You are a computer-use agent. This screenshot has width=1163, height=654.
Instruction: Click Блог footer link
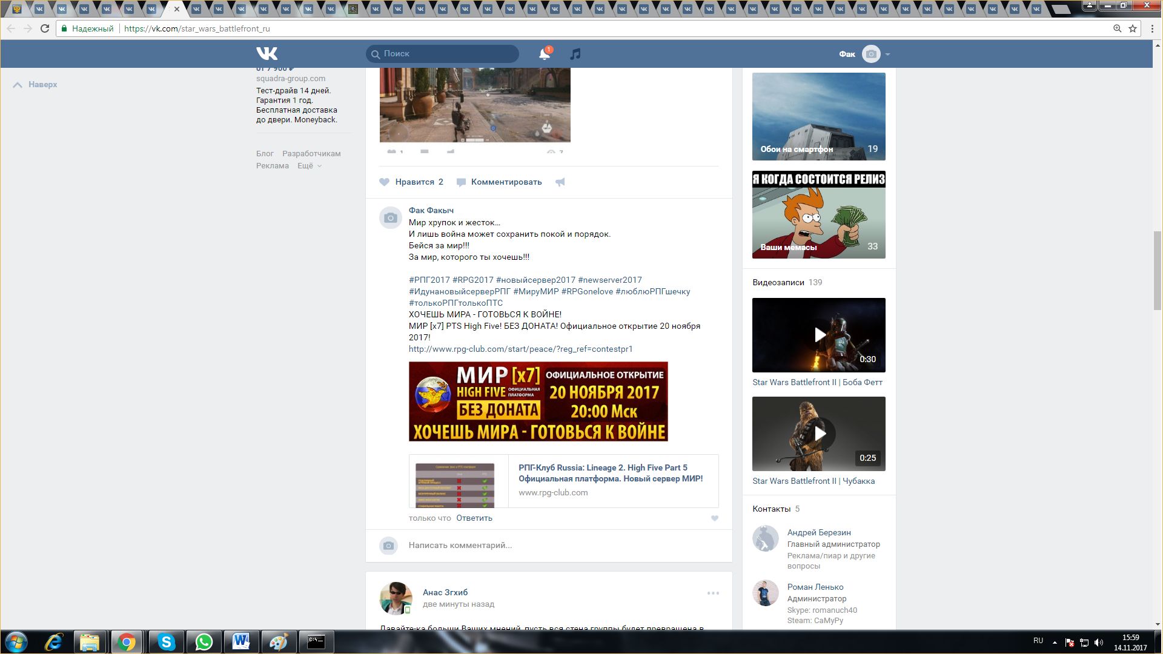click(x=265, y=153)
